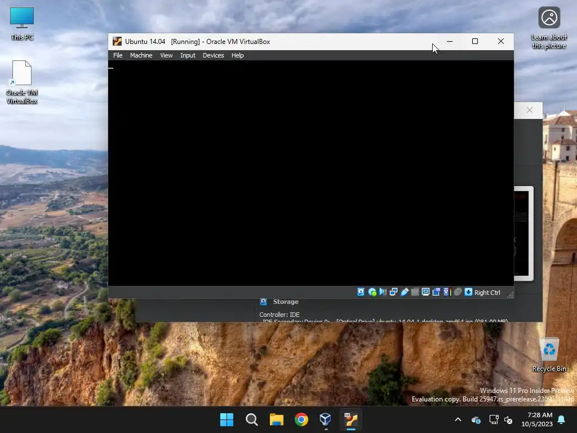Maximize the Ubuntu 14.04 VM window
The width and height of the screenshot is (577, 433).
tap(474, 41)
